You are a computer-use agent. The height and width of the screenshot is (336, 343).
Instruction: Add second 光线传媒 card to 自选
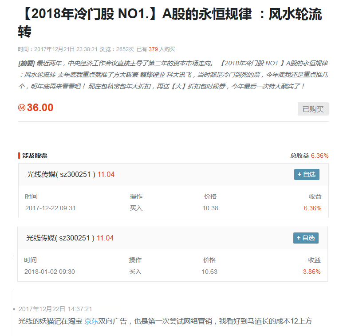tap(306, 238)
